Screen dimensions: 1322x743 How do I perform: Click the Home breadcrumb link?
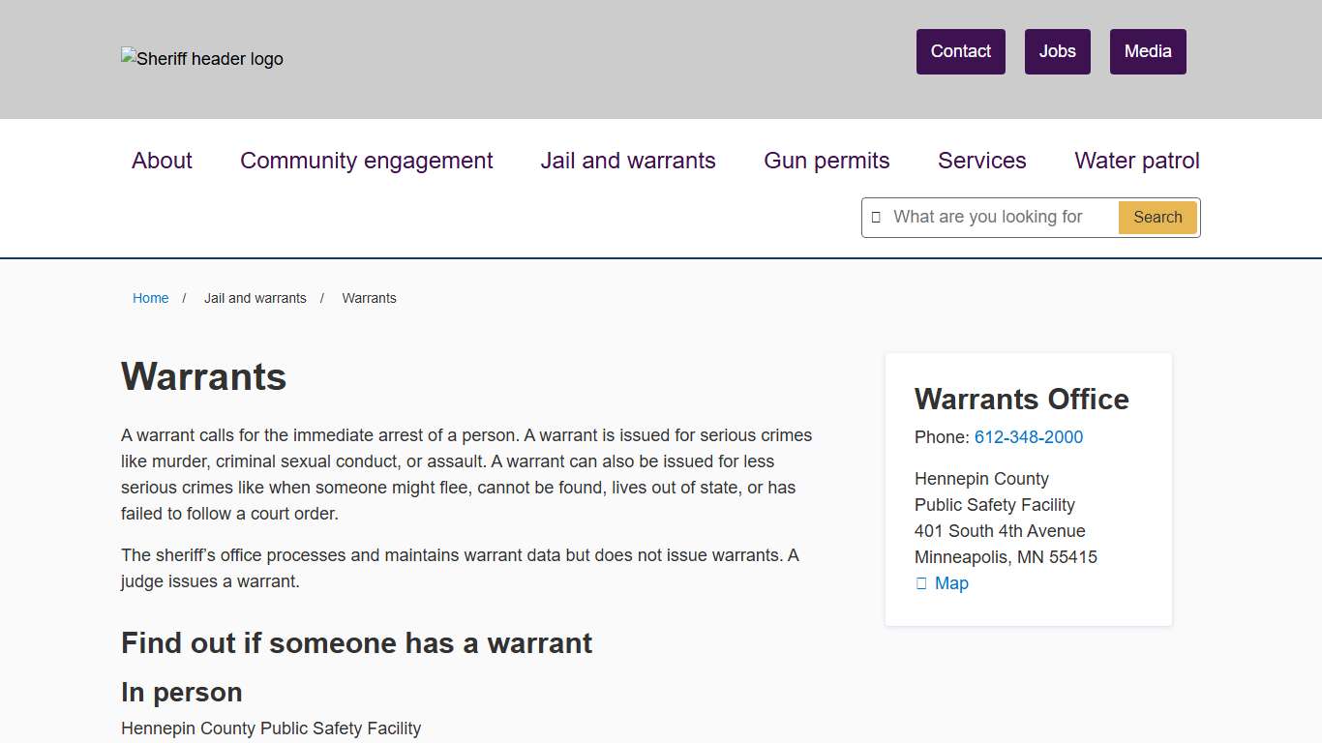click(x=150, y=298)
